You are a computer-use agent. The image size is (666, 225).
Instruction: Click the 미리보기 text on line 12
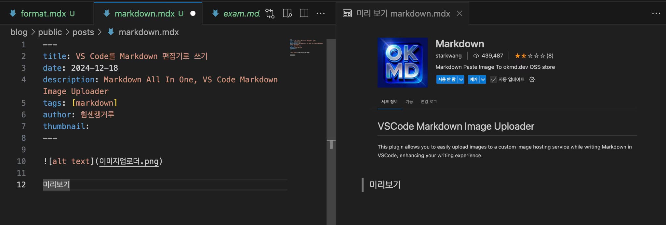[x=57, y=184]
